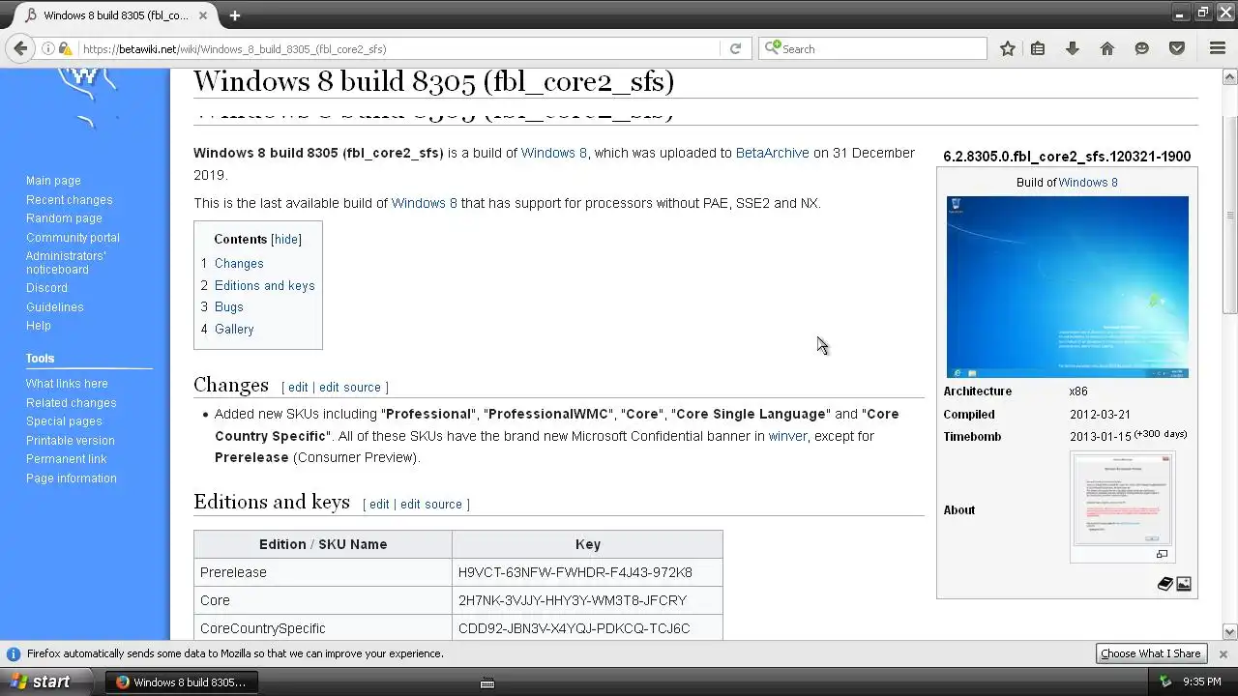Screen dimensions: 1238x696
Task: Click Windows 8 link in infobox
Action: click(1088, 182)
